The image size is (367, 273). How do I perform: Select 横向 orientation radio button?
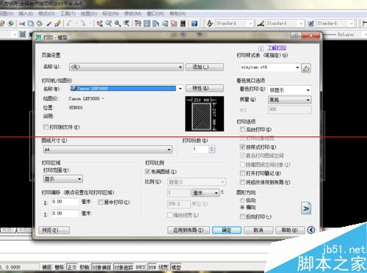click(242, 207)
